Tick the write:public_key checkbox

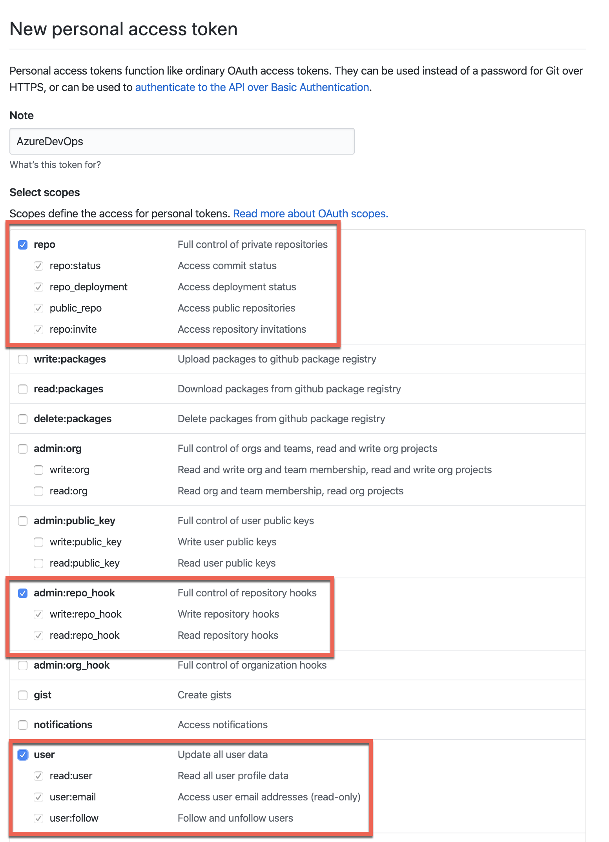pos(38,542)
